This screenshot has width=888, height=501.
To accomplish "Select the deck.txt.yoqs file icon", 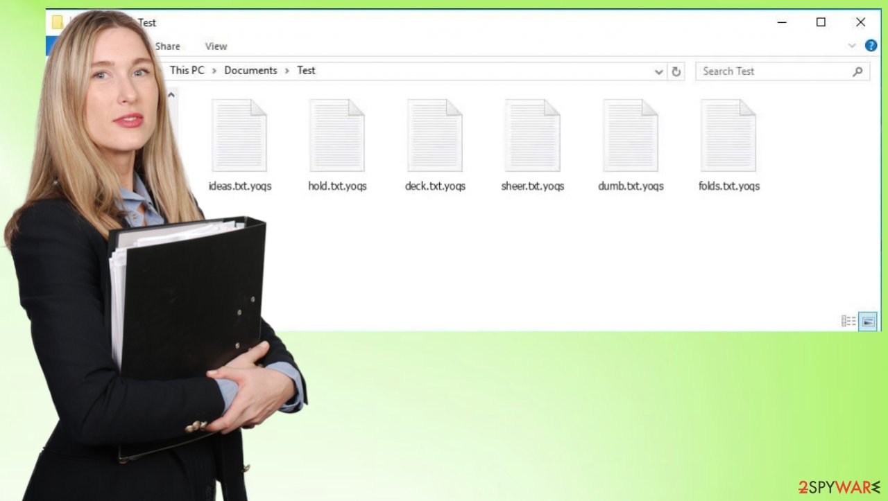I will 435,136.
